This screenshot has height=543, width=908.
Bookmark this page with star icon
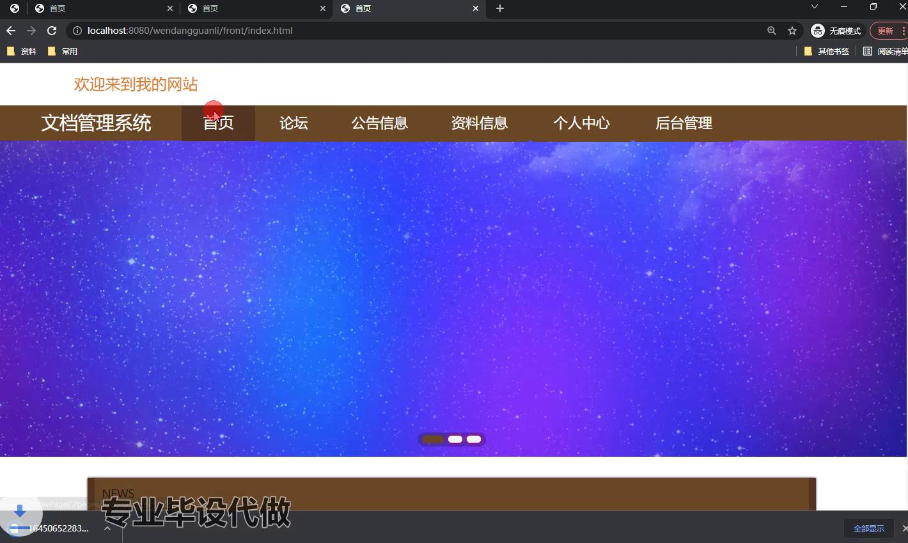[x=792, y=31]
